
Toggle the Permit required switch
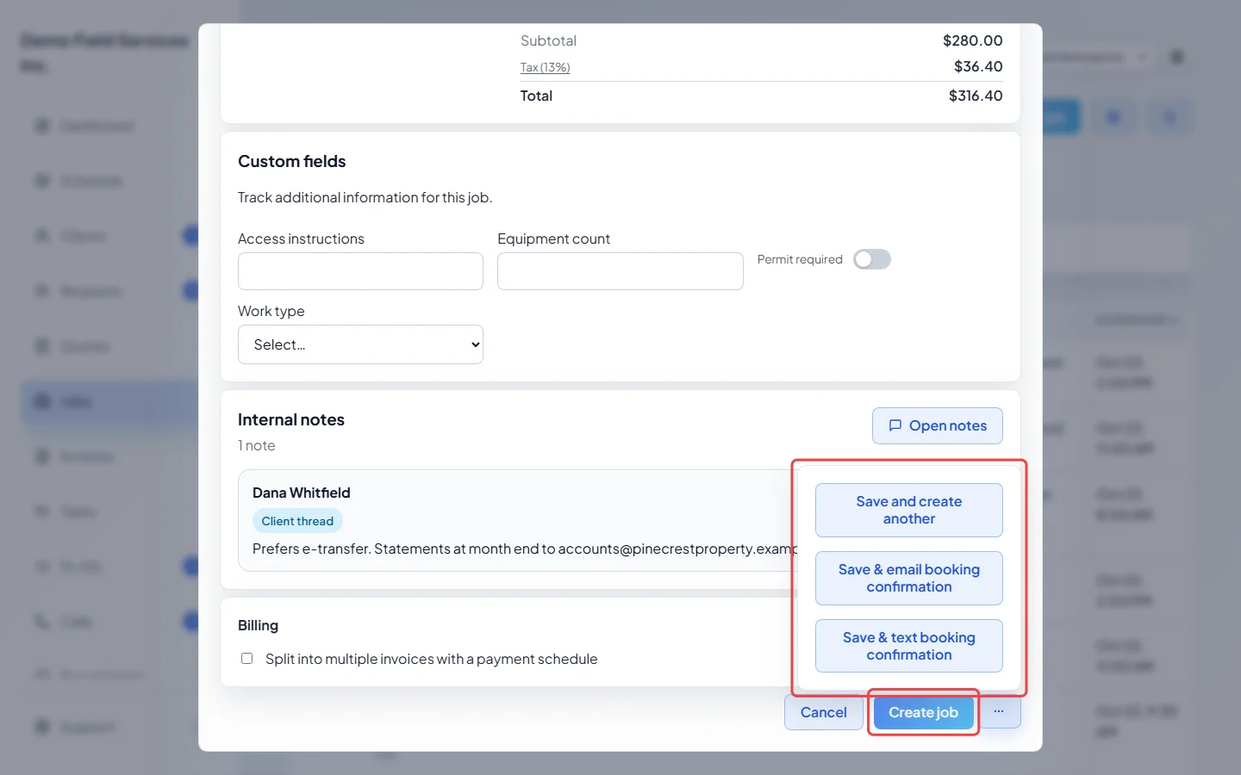872,259
